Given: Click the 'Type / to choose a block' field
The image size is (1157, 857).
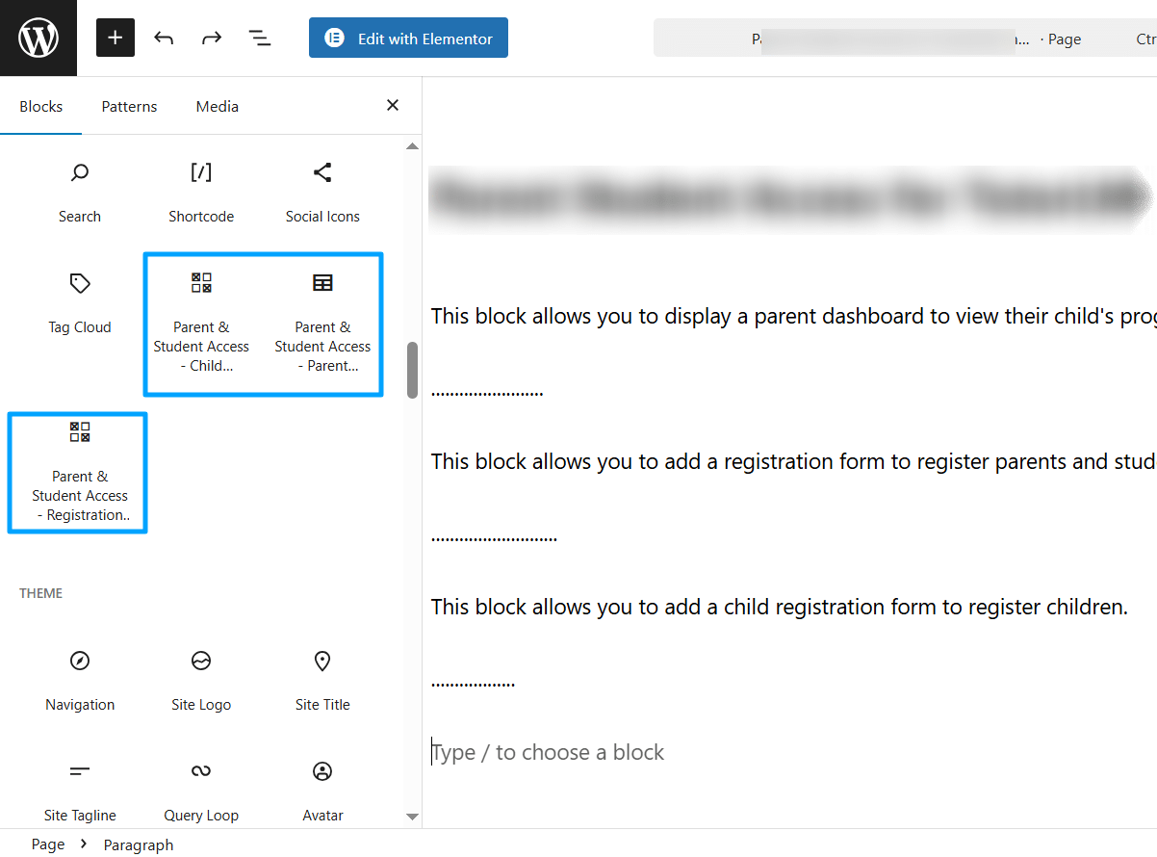Looking at the screenshot, I should tap(789, 752).
